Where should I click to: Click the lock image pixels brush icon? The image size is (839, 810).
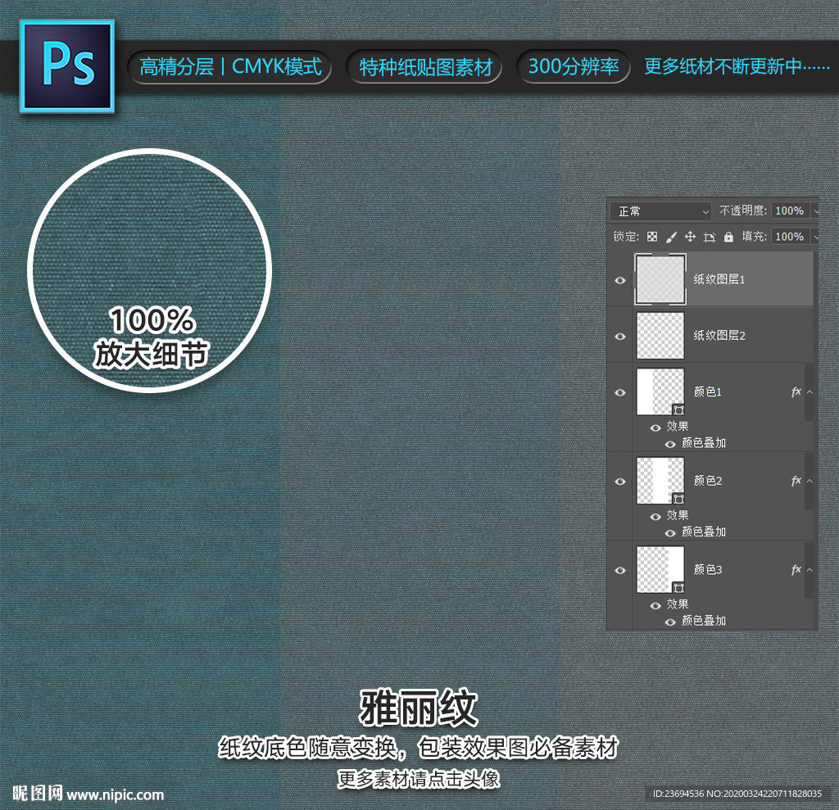click(671, 237)
